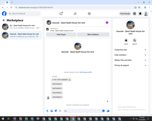
Task: Click the browser address bar URL
Action: [36, 8]
